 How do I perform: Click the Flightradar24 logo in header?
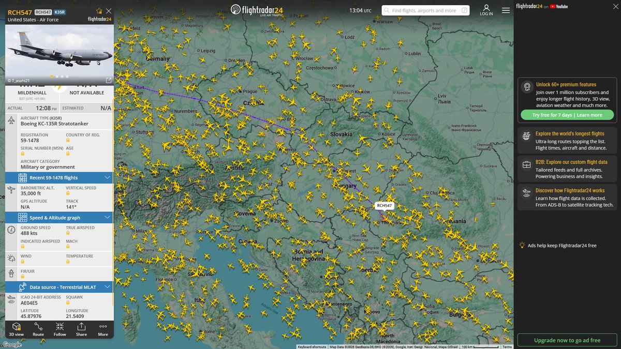click(257, 10)
